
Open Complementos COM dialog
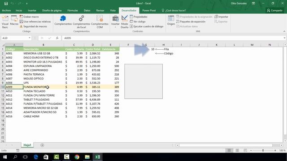pos(100,22)
